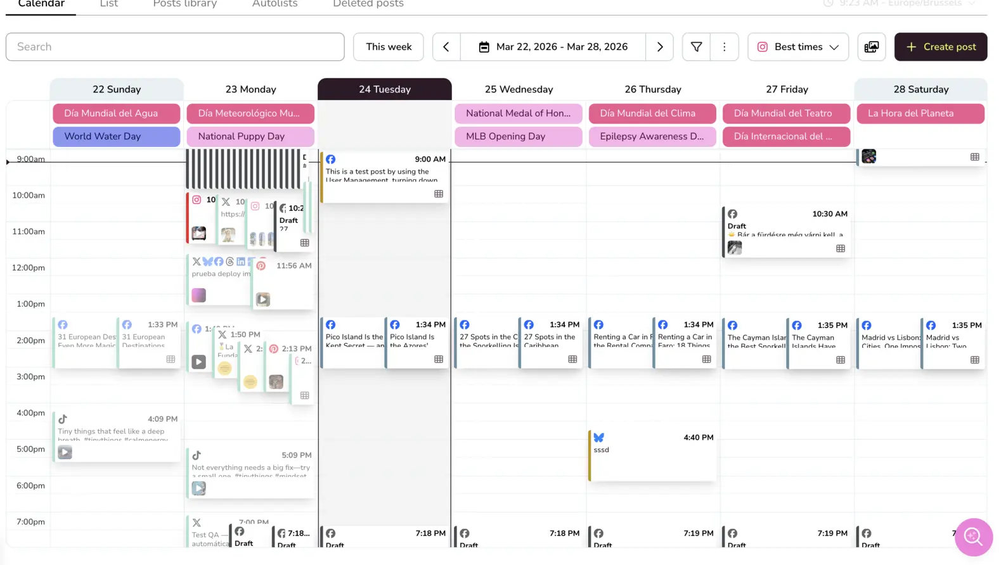
Task: Open the Posts library tab
Action: 185,4
